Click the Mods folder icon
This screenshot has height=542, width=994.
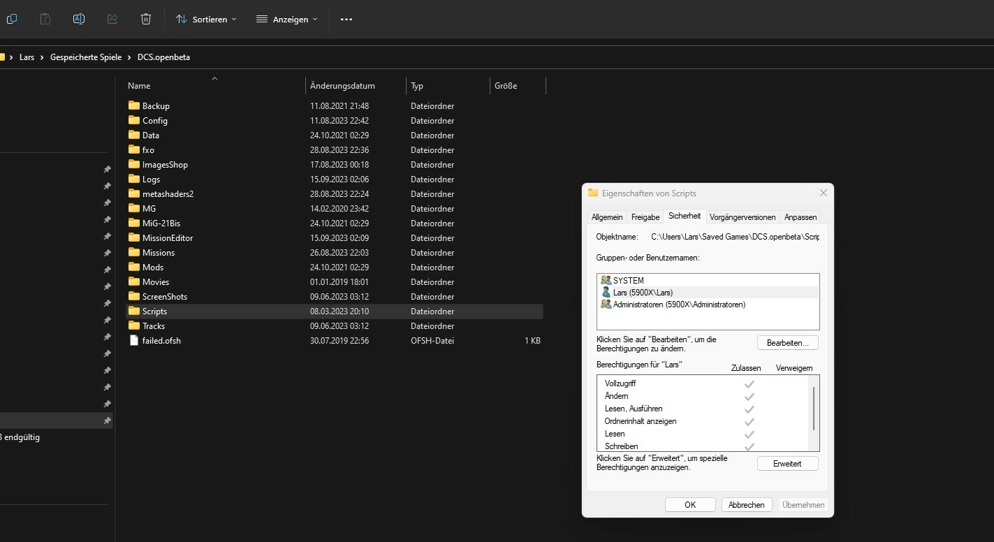pos(135,267)
